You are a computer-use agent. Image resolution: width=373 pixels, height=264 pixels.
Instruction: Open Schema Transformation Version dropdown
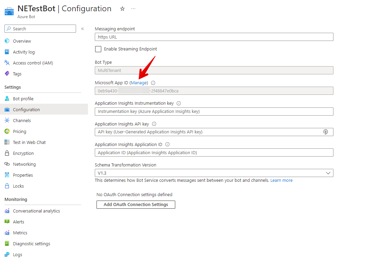pos(214,173)
